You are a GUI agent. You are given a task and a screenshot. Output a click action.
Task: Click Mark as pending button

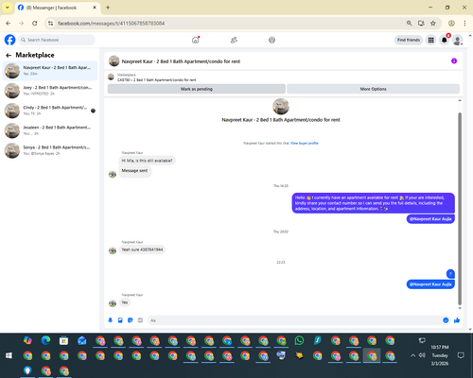click(x=197, y=89)
